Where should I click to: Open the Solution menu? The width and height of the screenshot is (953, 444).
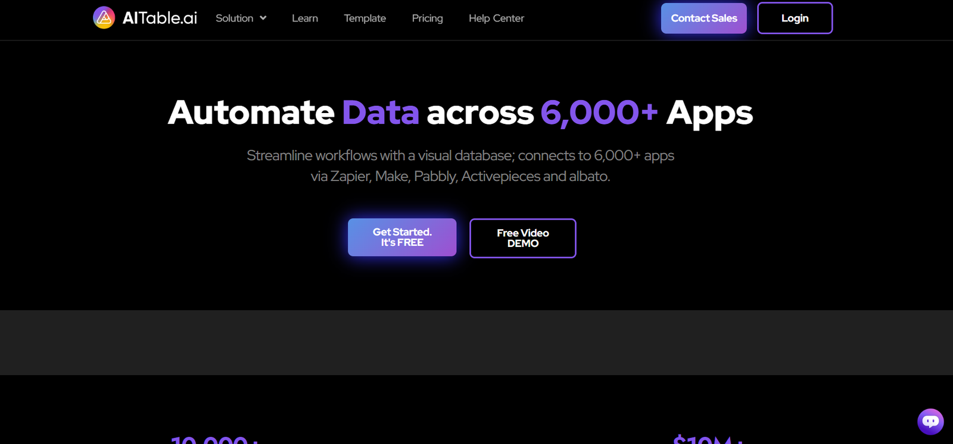235,18
